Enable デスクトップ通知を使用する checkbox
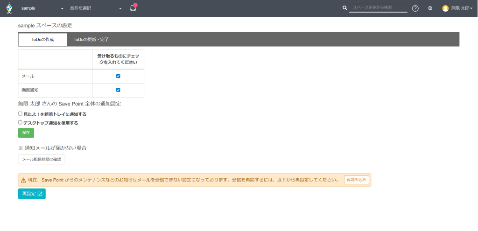Image resolution: width=478 pixels, height=231 pixels. pos(20,123)
